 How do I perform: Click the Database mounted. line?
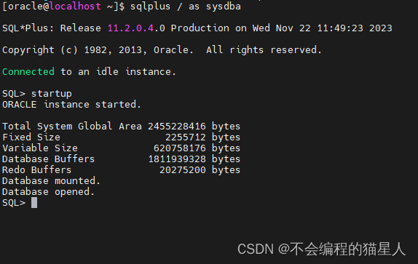tap(51, 180)
